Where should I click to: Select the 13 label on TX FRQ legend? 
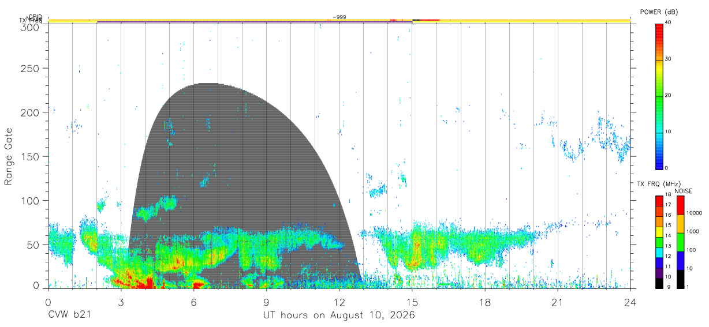pos(668,246)
